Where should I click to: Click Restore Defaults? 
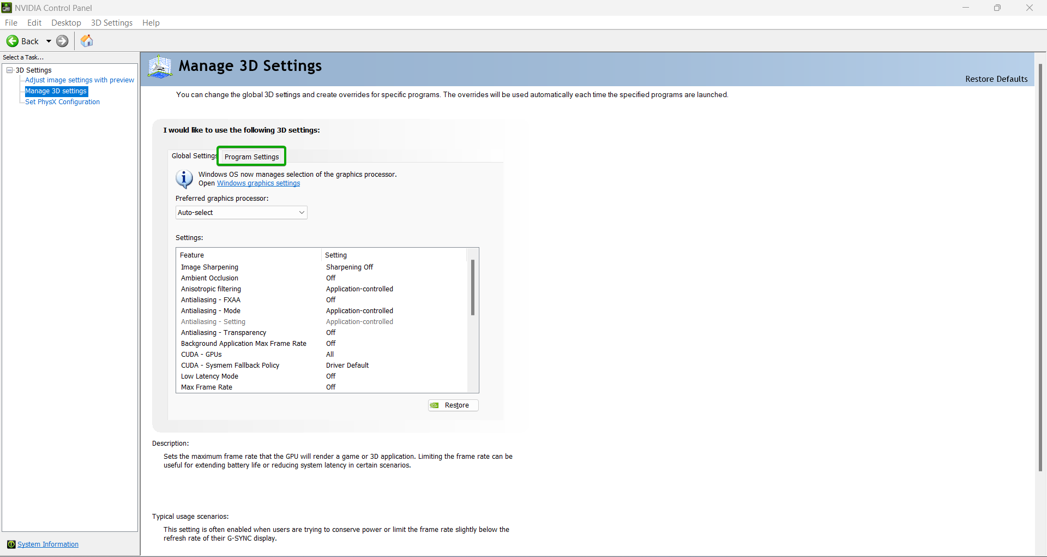(996, 79)
